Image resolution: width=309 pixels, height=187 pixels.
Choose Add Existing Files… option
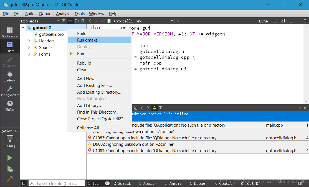94,86
